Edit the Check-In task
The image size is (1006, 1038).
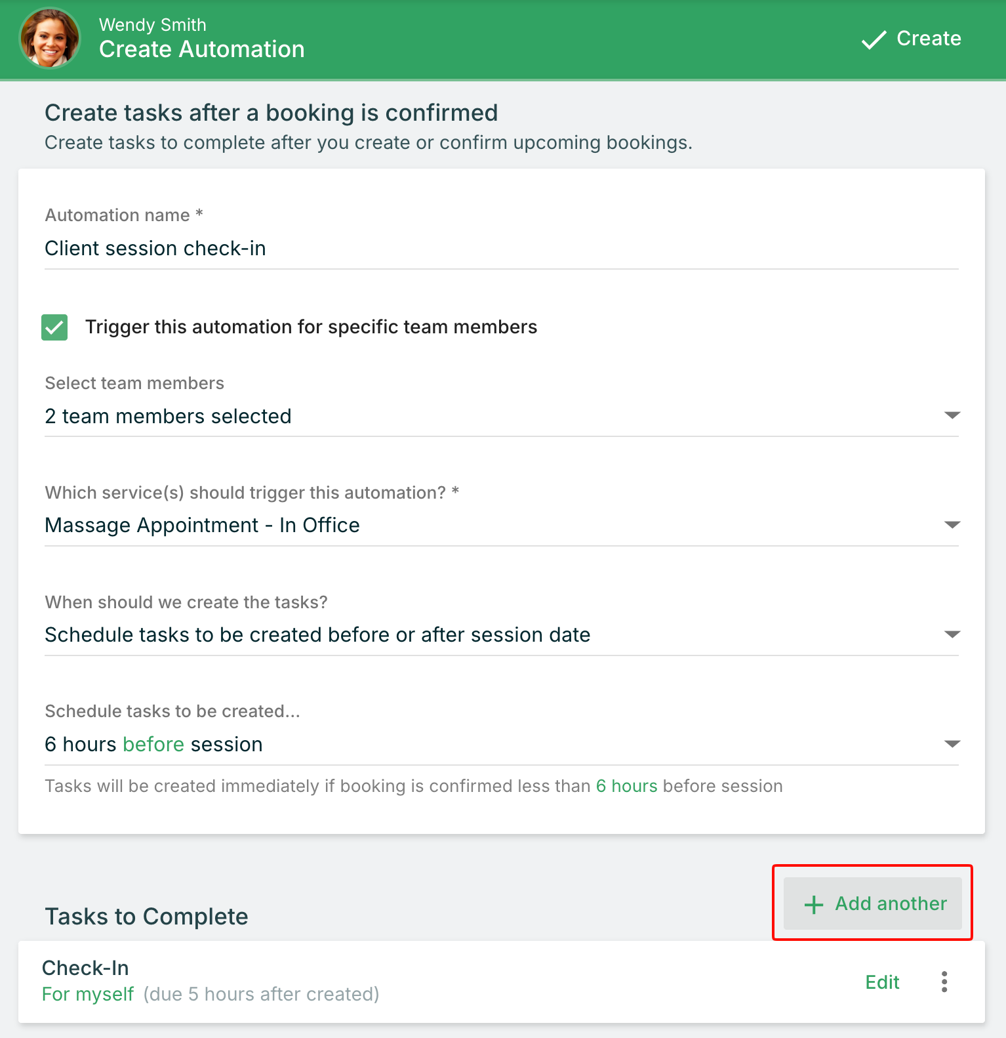pyautogui.click(x=882, y=982)
